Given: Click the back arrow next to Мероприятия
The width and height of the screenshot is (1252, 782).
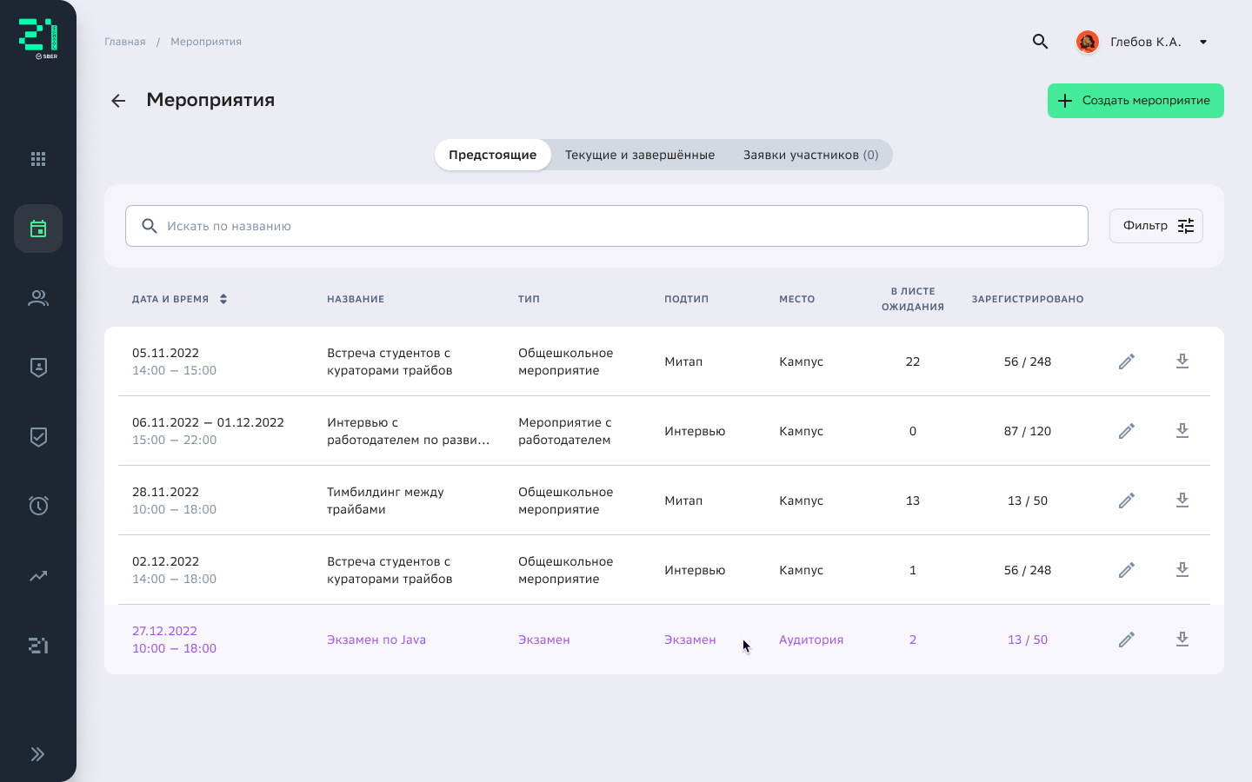Looking at the screenshot, I should point(118,101).
